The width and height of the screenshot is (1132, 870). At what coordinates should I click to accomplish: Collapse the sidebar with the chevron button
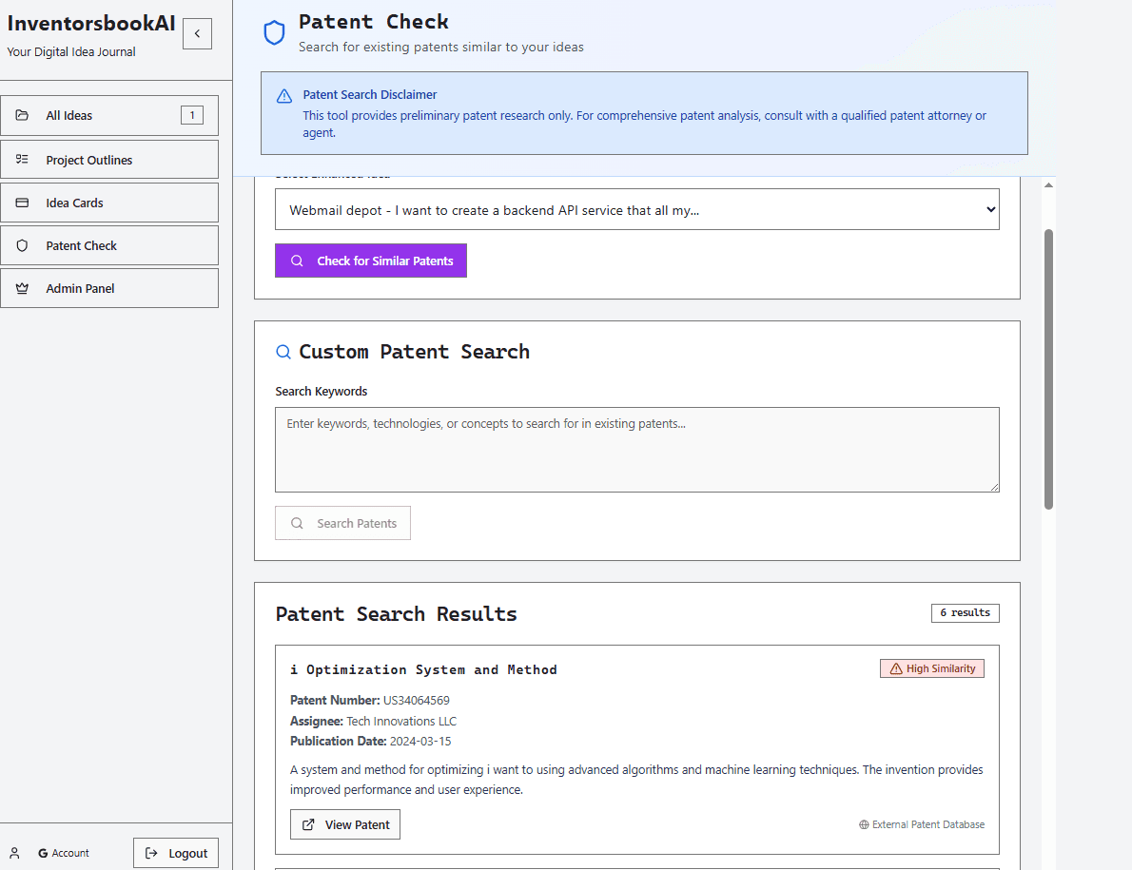tap(197, 33)
